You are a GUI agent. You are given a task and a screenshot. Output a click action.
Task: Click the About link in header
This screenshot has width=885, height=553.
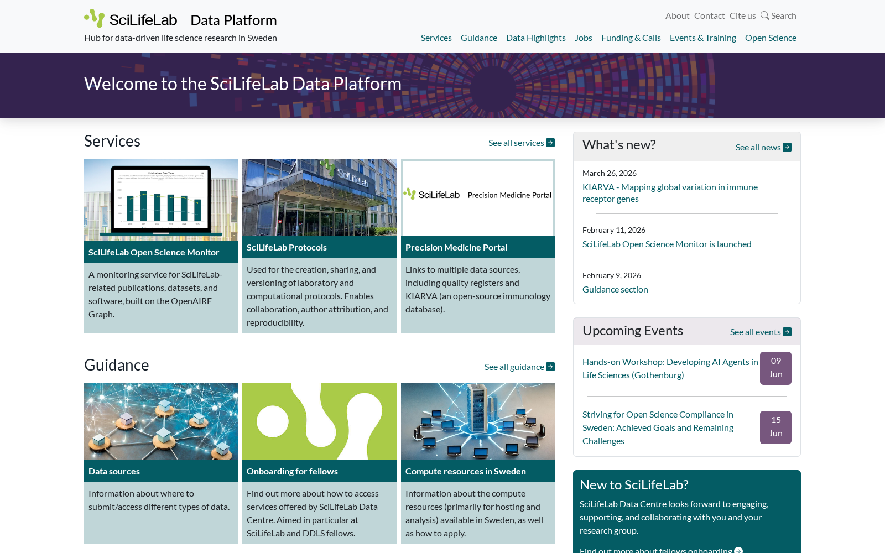coord(677,15)
